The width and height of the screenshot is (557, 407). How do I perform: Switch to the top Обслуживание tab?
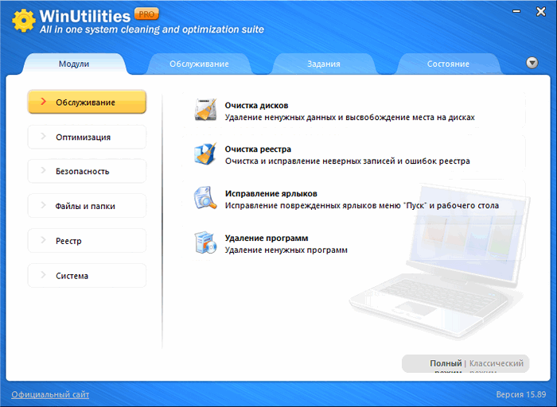point(199,64)
